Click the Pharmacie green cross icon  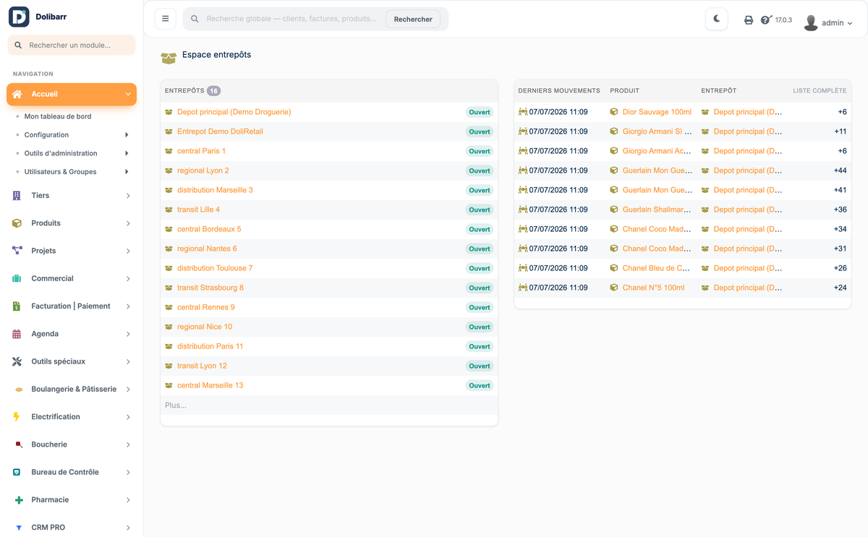[x=19, y=500]
